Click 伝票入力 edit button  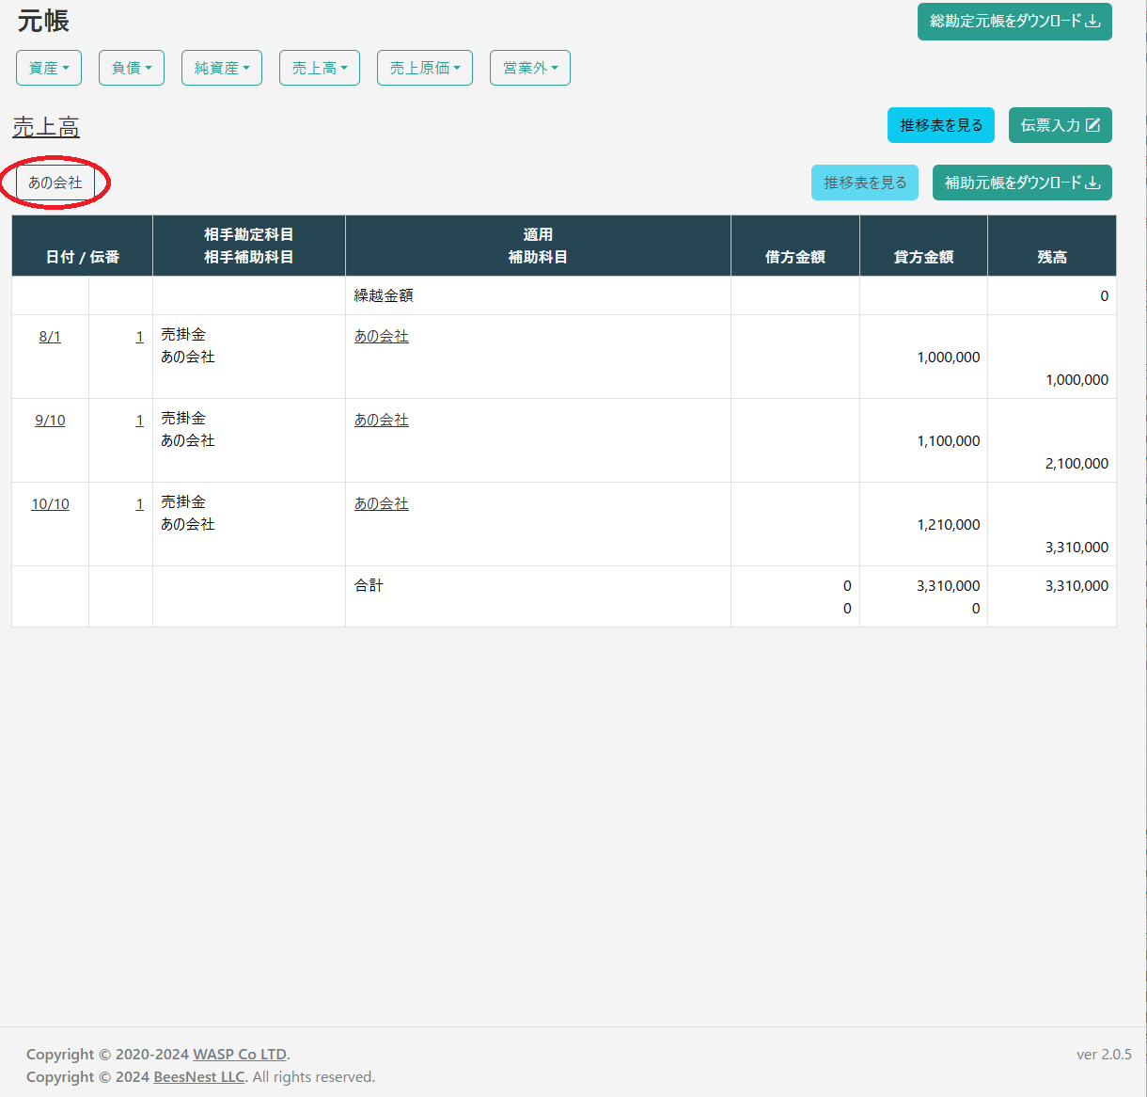(x=1060, y=125)
